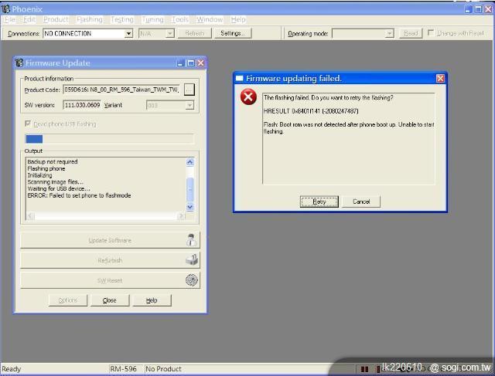495x376 pixels.
Task: Select 'Scanning image files' output line
Action: 56,182
